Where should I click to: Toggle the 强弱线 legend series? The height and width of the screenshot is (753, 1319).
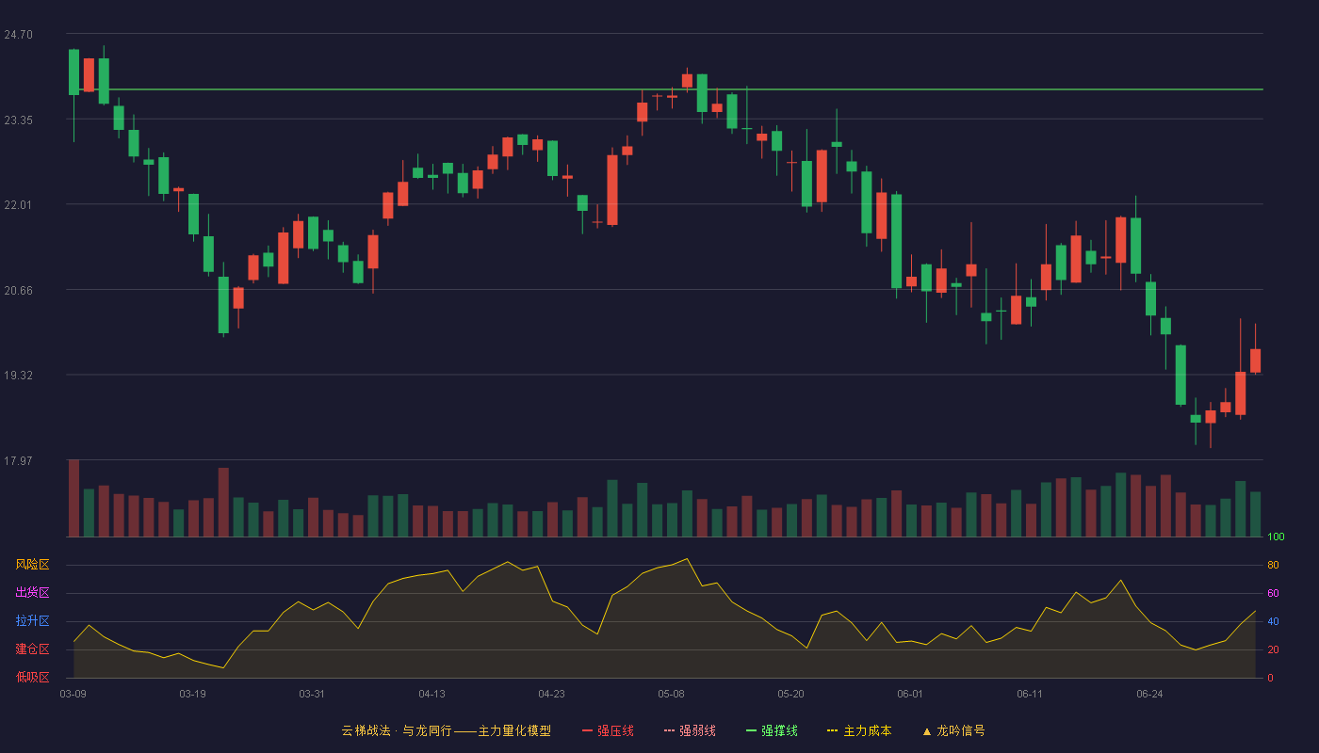690,730
